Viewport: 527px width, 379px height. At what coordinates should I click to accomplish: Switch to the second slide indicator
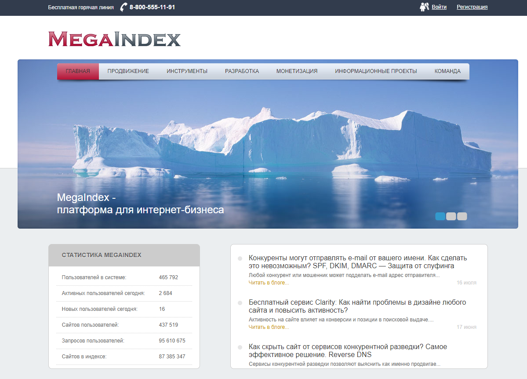point(451,216)
